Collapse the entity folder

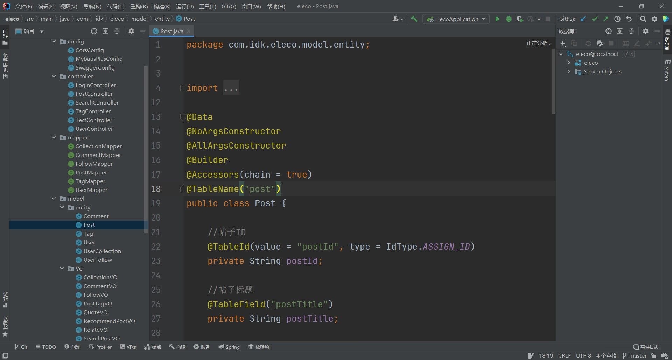click(x=62, y=207)
